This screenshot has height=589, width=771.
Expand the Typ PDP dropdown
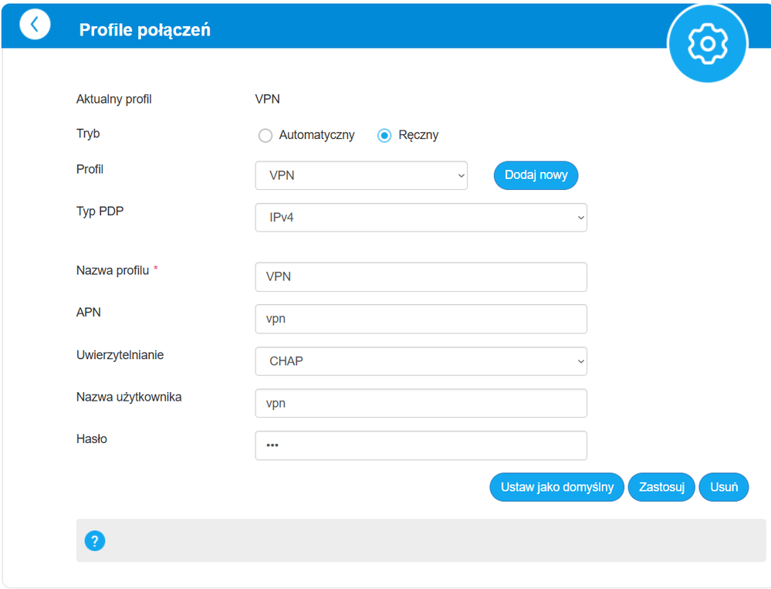coord(421,218)
